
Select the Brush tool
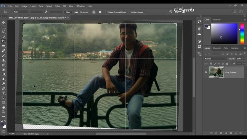(x=3, y=56)
